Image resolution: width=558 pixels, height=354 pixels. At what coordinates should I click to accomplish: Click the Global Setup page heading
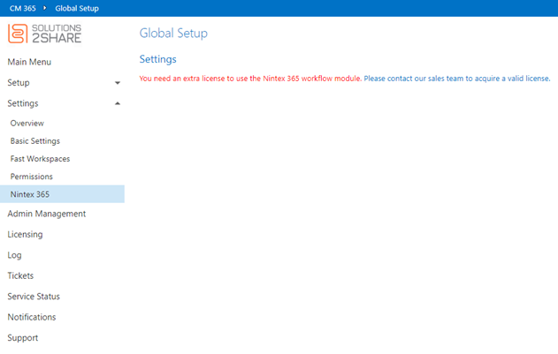[x=173, y=34]
